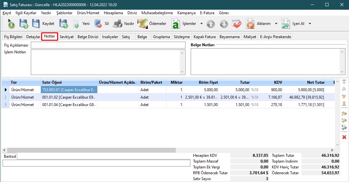Click the window app icon in title bar
The height and width of the screenshot is (182, 349).
point(6,5)
